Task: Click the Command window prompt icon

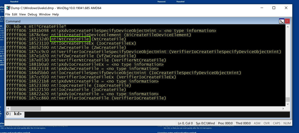Action: click(282, 21)
